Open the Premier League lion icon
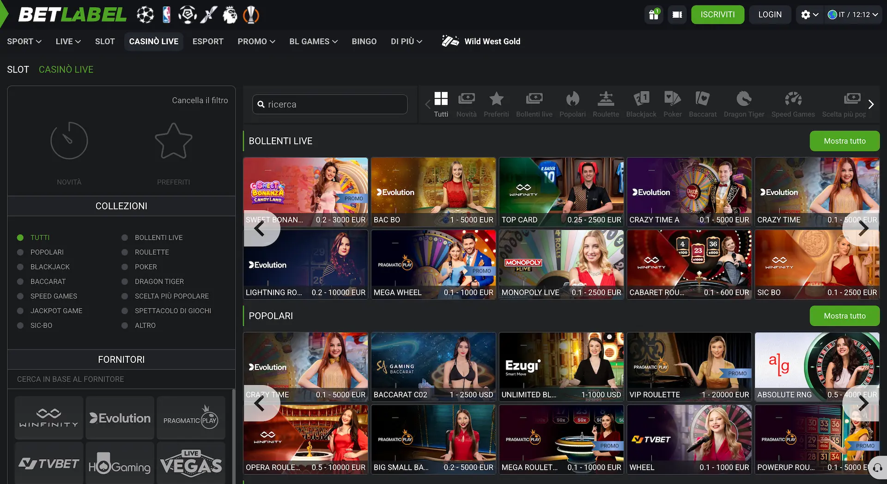The height and width of the screenshot is (484, 887). point(230,15)
